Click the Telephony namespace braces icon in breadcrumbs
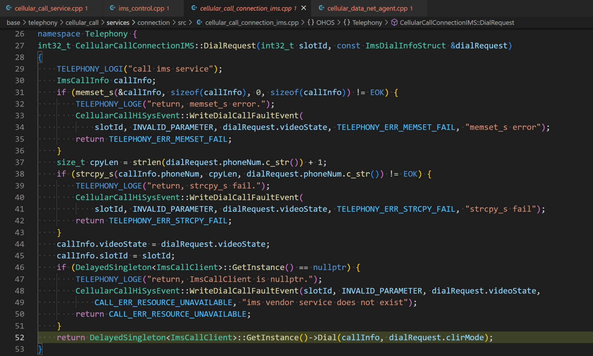593x356 pixels. pyautogui.click(x=347, y=23)
